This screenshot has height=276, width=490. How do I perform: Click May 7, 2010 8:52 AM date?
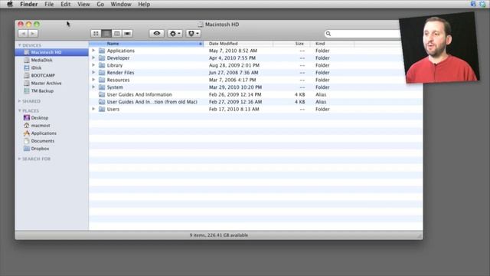[x=233, y=51]
